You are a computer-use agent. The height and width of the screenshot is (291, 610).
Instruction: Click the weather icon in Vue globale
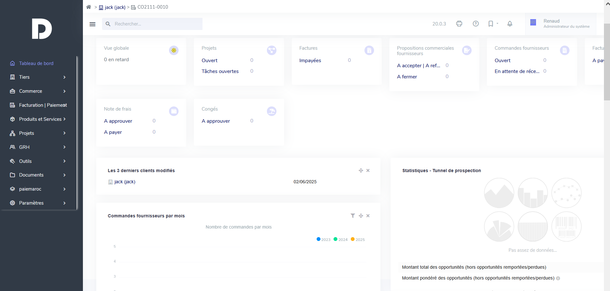click(173, 50)
